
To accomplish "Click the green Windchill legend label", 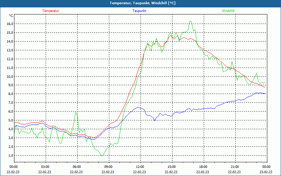I will [x=228, y=11].
